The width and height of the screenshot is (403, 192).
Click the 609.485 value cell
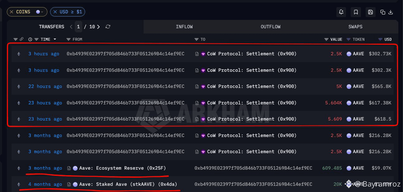tap(332, 168)
